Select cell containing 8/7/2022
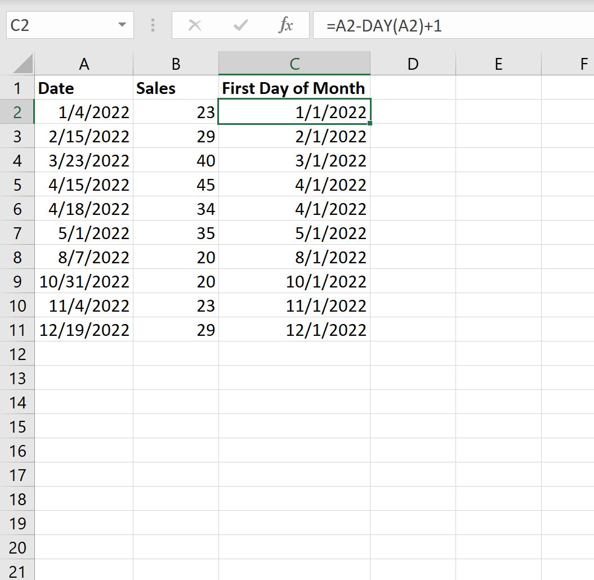This screenshot has height=580, width=594. point(84,258)
